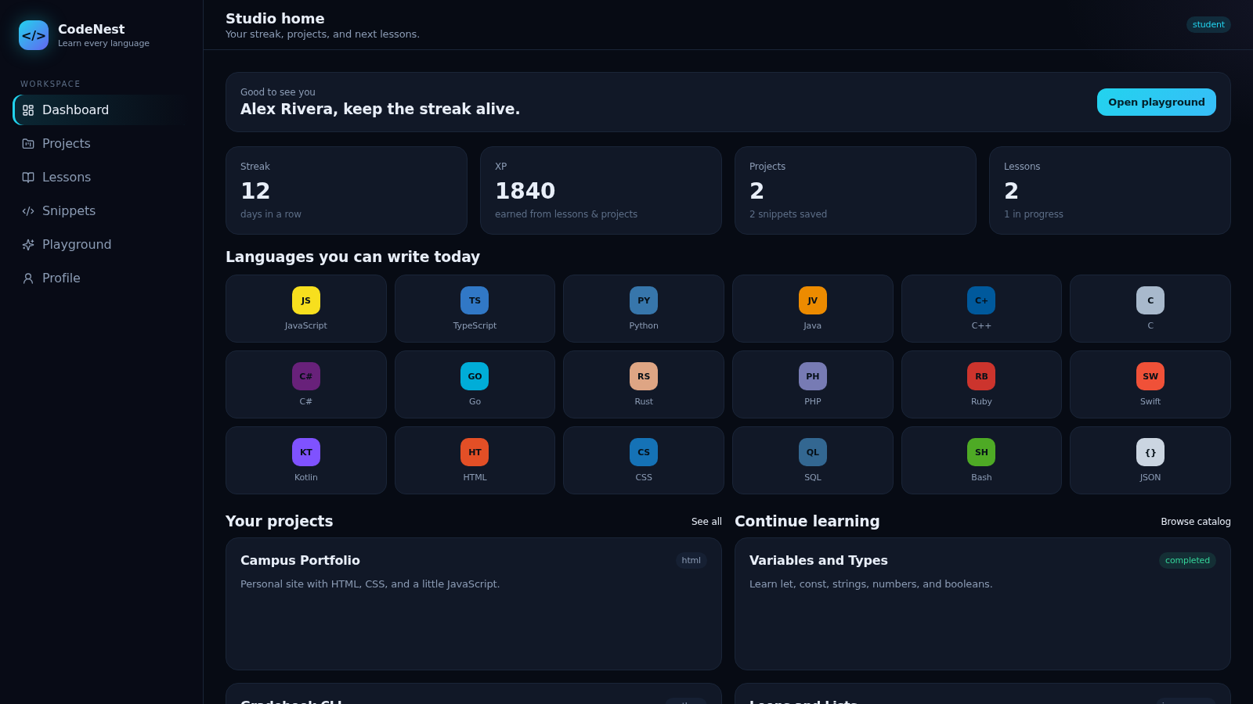
Task: Click the student role badge
Action: click(x=1208, y=25)
